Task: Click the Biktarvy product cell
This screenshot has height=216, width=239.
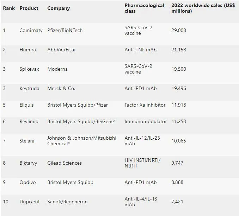Action: (x=28, y=163)
